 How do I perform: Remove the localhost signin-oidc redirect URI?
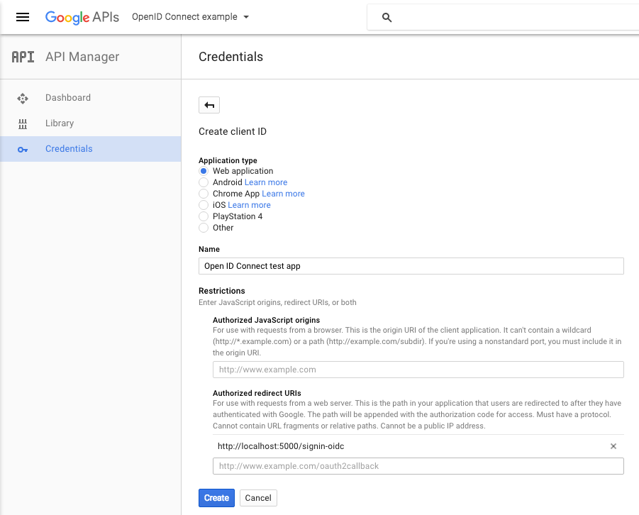tap(613, 446)
